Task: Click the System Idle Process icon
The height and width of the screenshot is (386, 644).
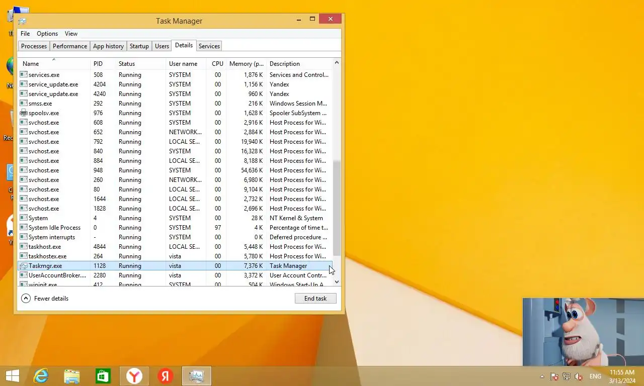Action: click(x=23, y=228)
